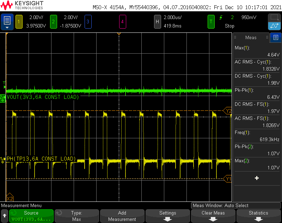Add a measurement with the plus icon
Screen dimensions: 282x223
[x=257, y=178]
